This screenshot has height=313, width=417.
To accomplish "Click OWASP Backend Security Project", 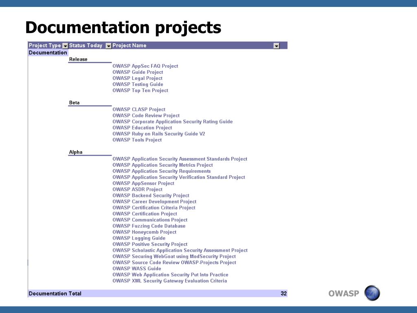I will click(x=151, y=196).
